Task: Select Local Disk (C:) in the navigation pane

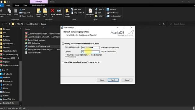Action: coord(7,99)
